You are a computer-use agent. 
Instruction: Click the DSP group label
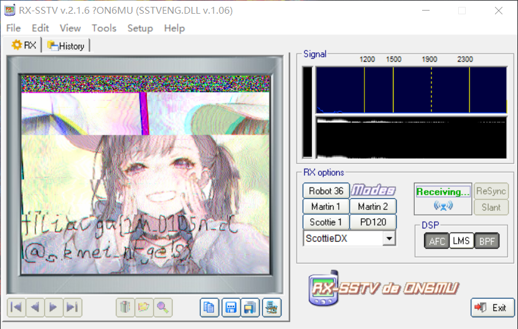click(x=430, y=225)
